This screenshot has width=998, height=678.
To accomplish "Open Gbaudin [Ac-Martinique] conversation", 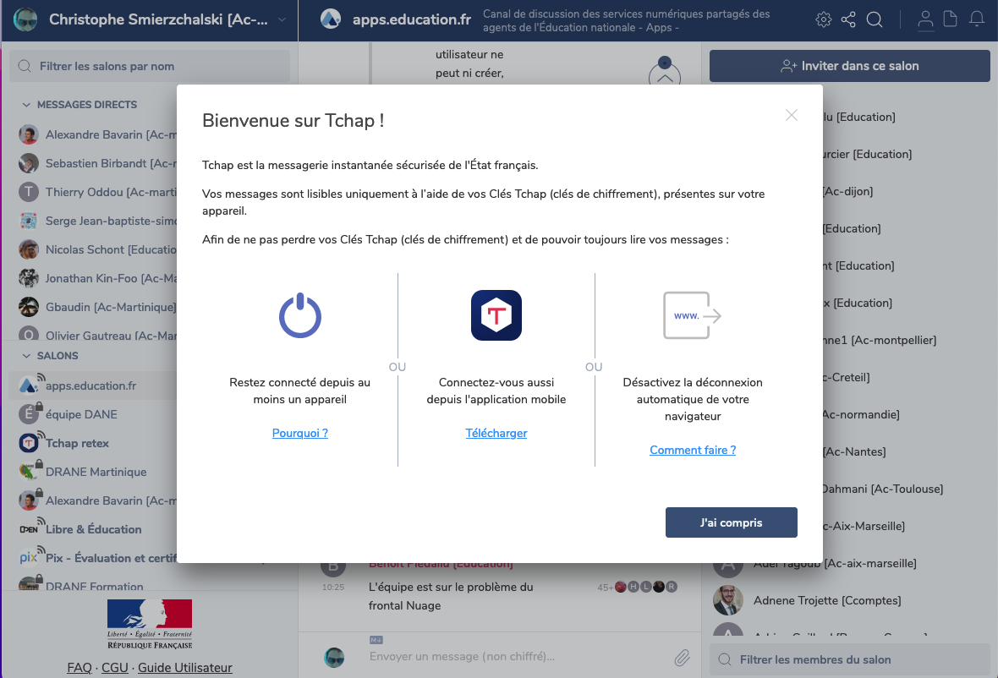I will tap(96, 307).
